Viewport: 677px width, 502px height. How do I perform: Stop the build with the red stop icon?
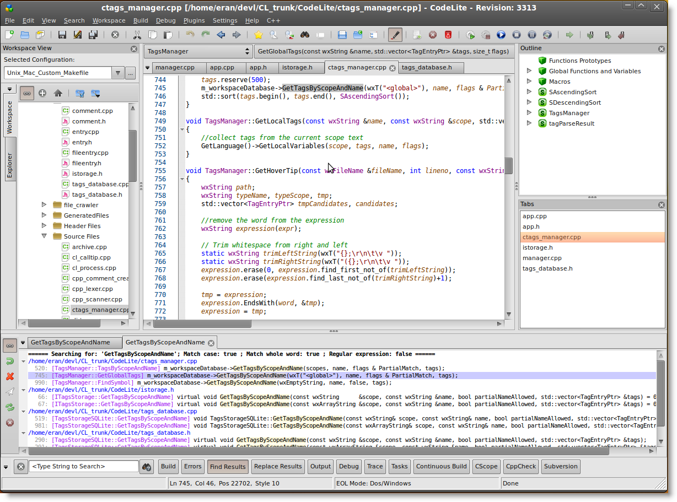click(x=433, y=34)
